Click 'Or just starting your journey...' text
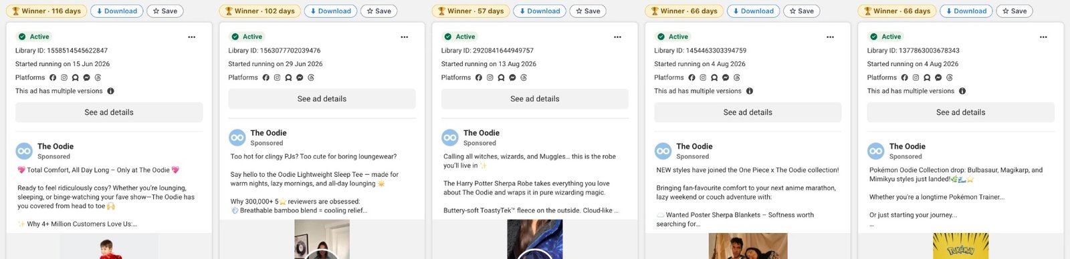 click(913, 215)
